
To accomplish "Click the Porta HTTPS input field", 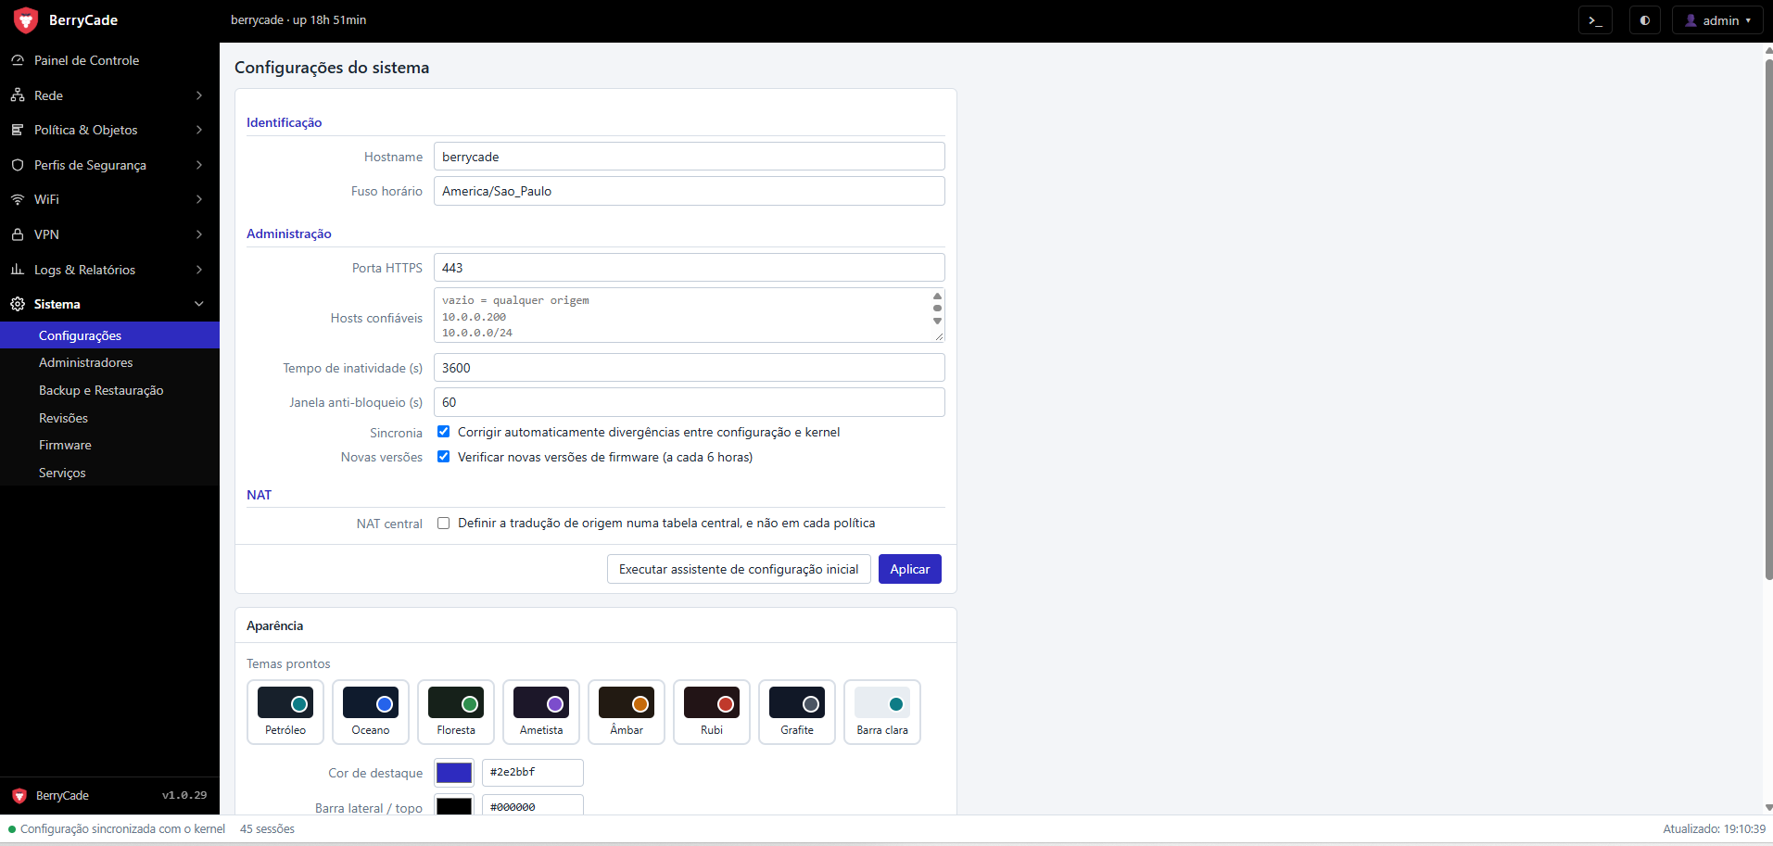I will (x=690, y=268).
